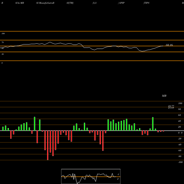Screen dimensions: 184x184
Task: Click the -80 axis label of MR histogram
Action: (x=180, y=156)
